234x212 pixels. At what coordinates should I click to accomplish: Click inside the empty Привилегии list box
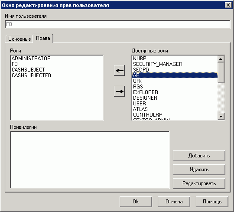point(90,160)
